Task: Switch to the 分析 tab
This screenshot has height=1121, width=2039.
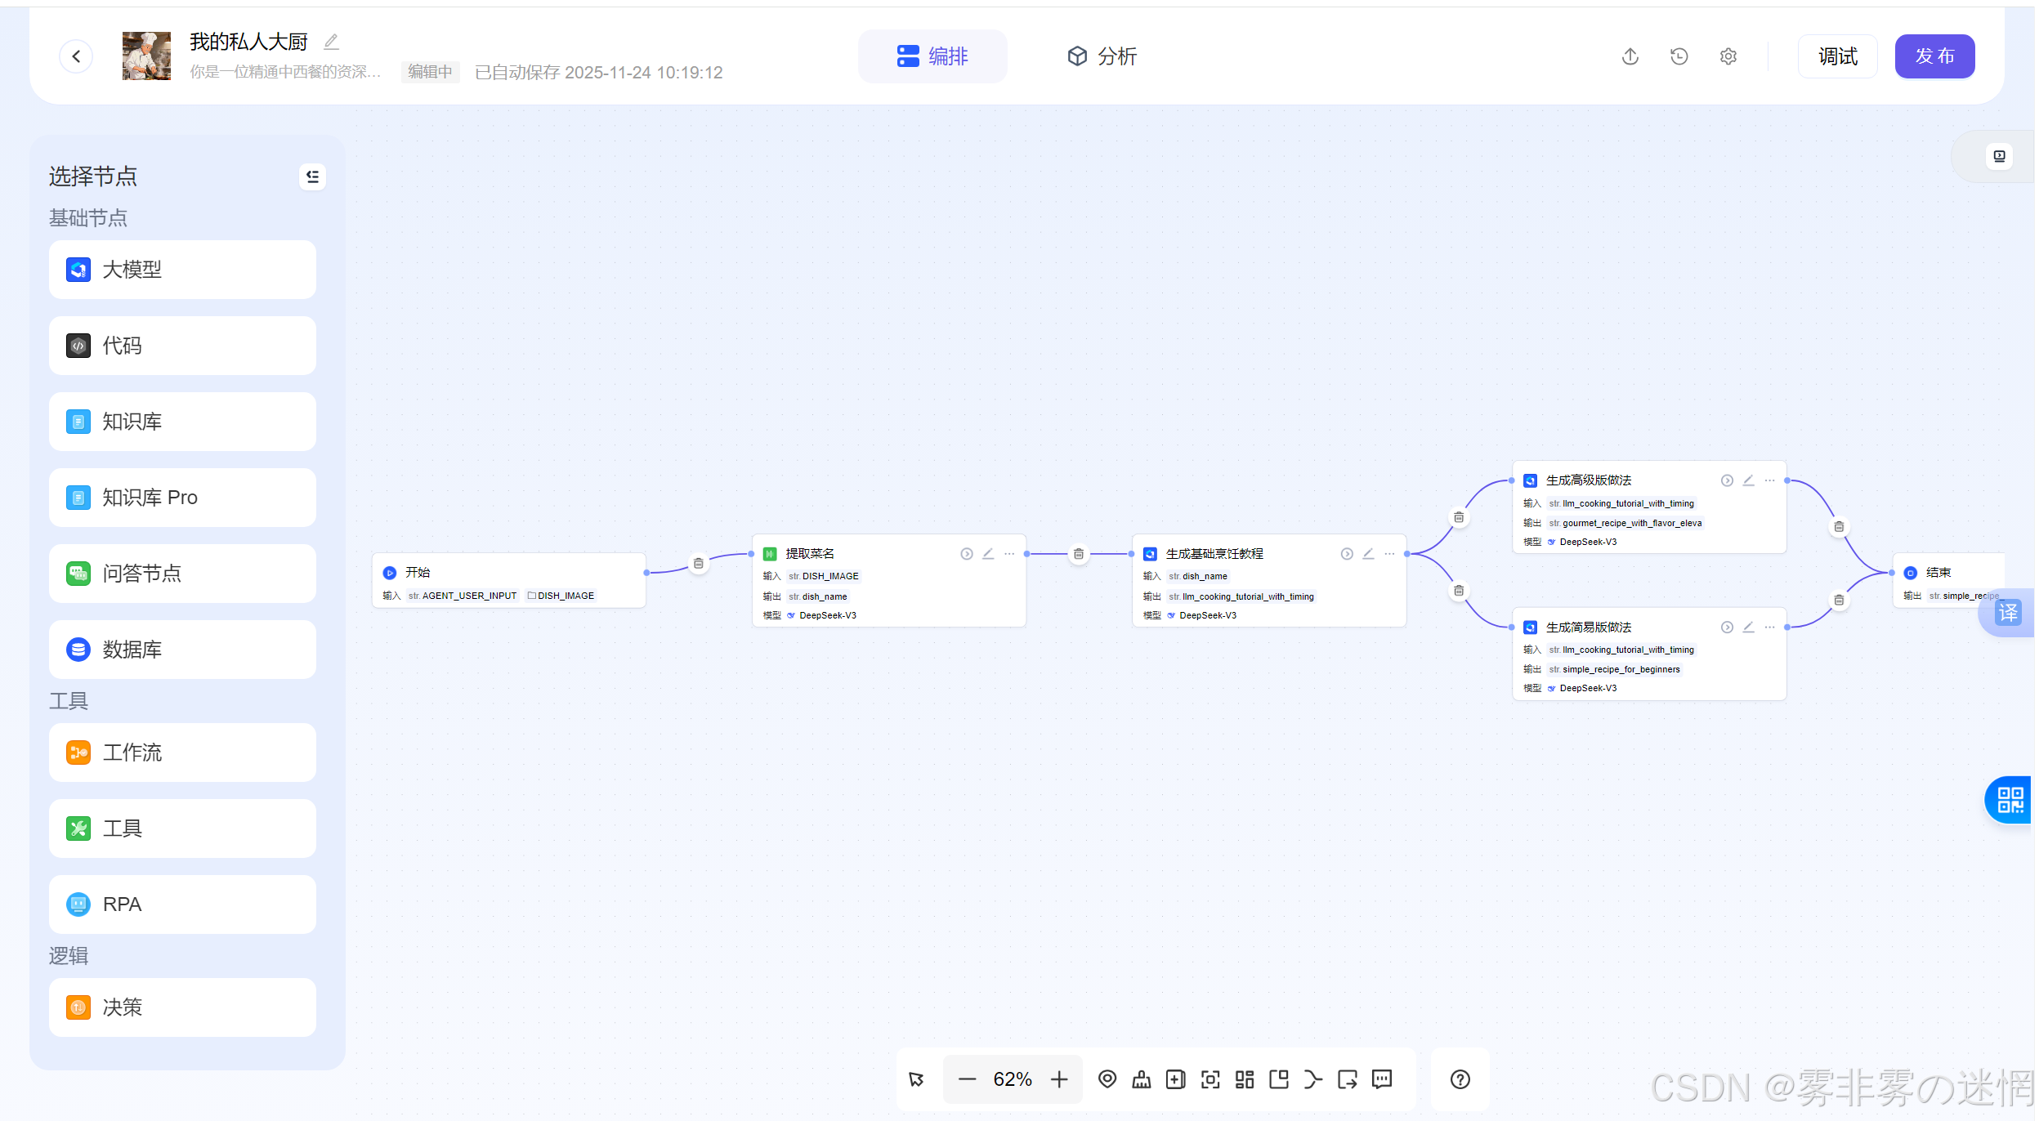Action: click(1102, 56)
